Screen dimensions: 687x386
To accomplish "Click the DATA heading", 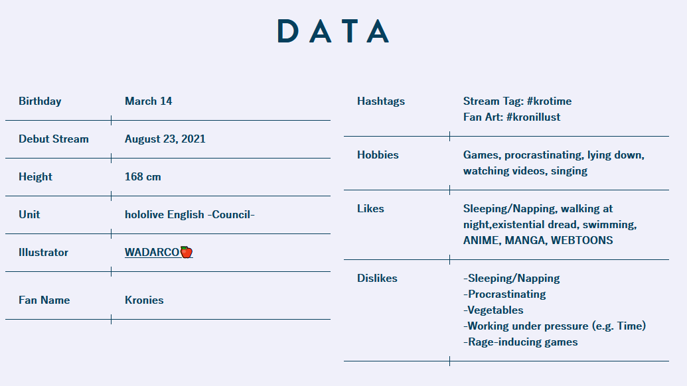I will (x=333, y=31).
